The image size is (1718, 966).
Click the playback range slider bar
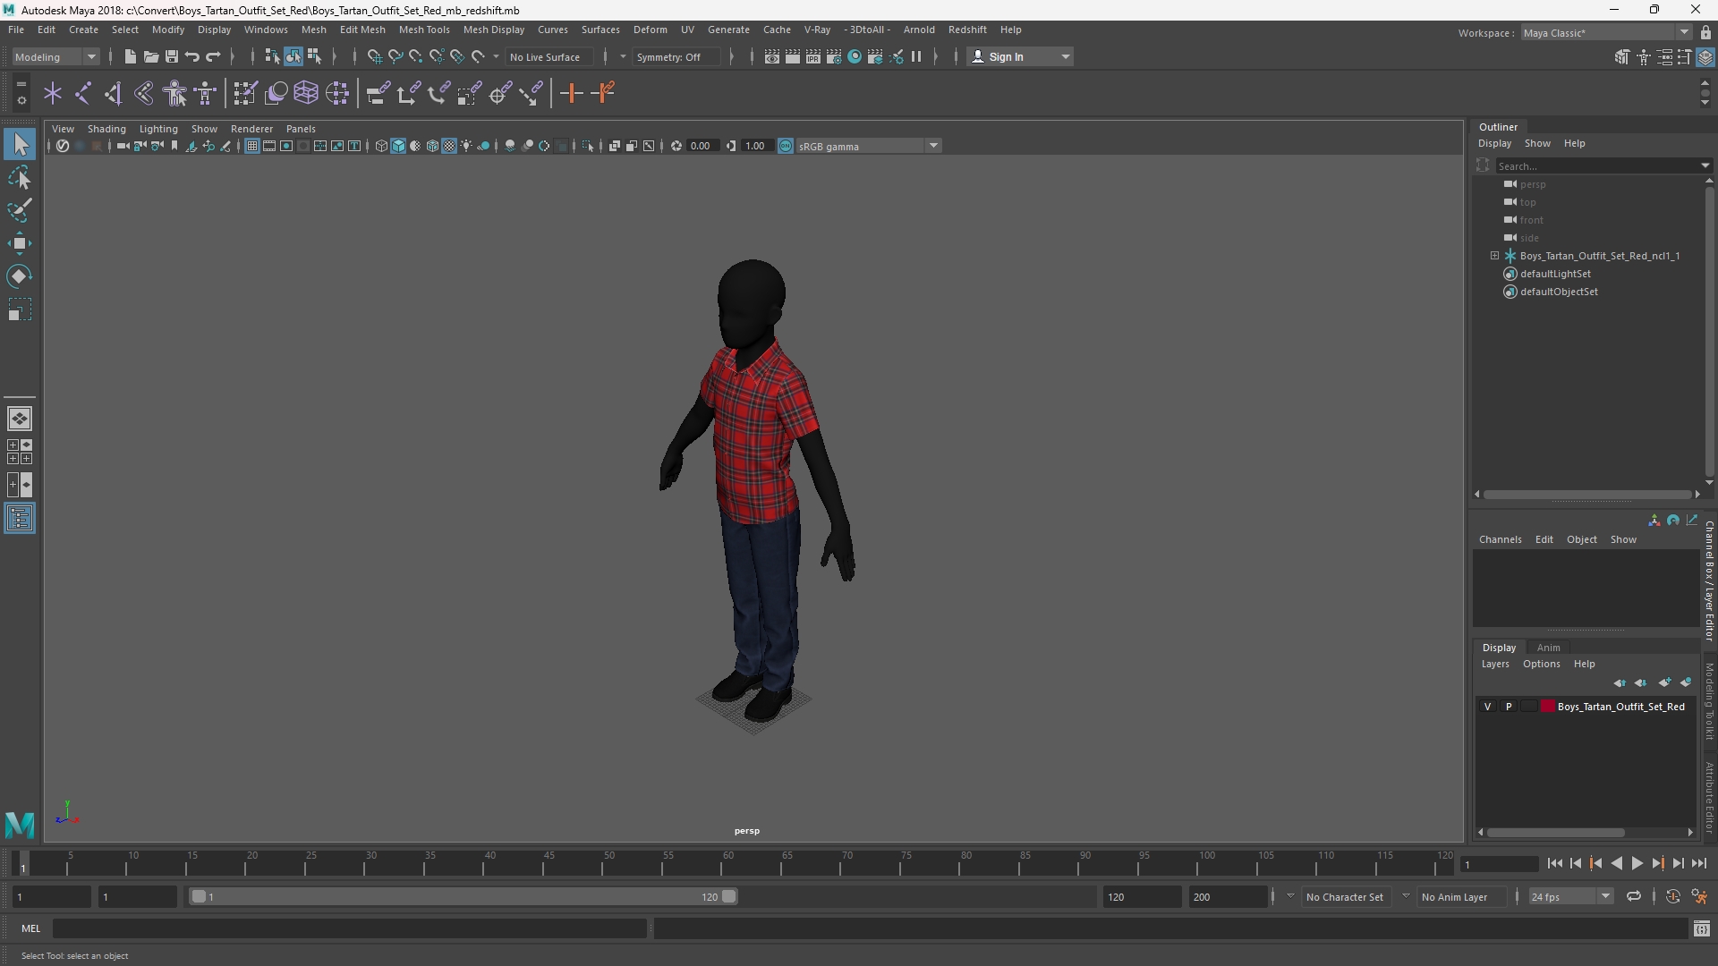click(463, 897)
